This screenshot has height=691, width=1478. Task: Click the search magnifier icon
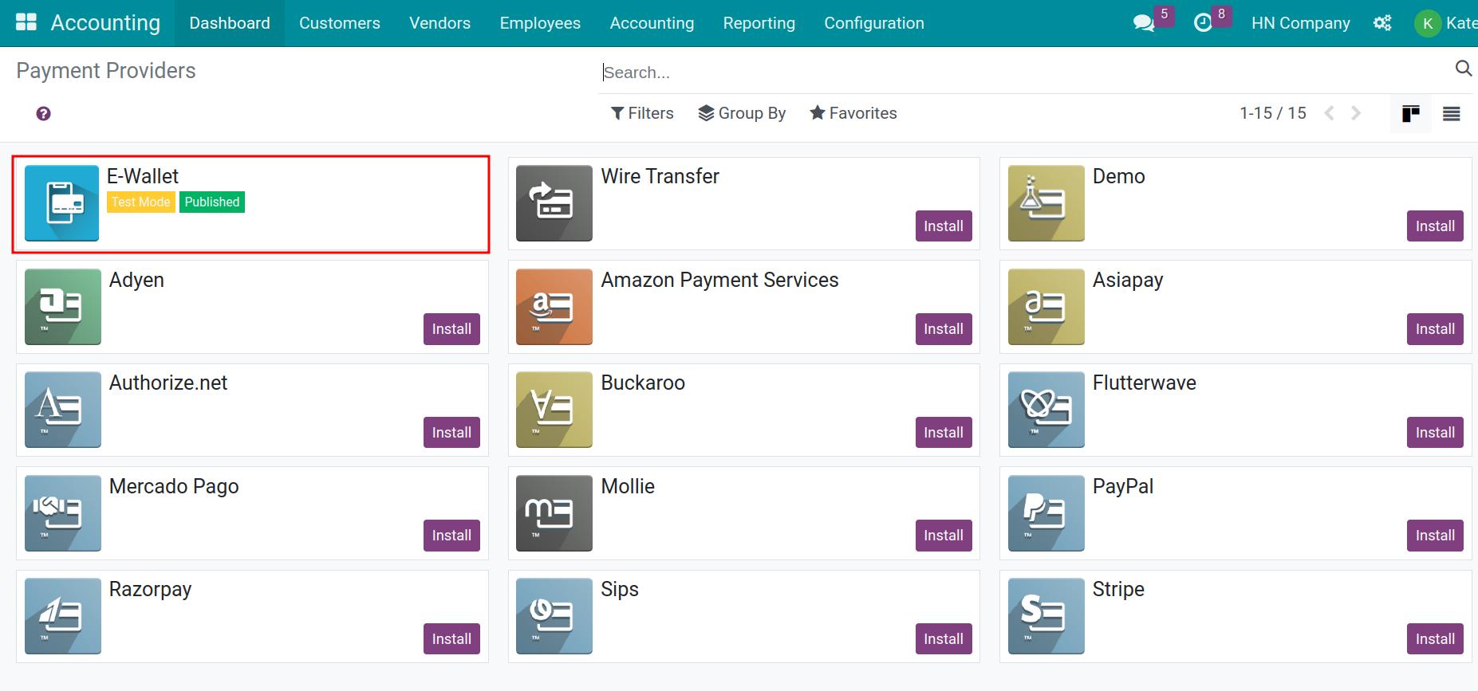coord(1464,69)
